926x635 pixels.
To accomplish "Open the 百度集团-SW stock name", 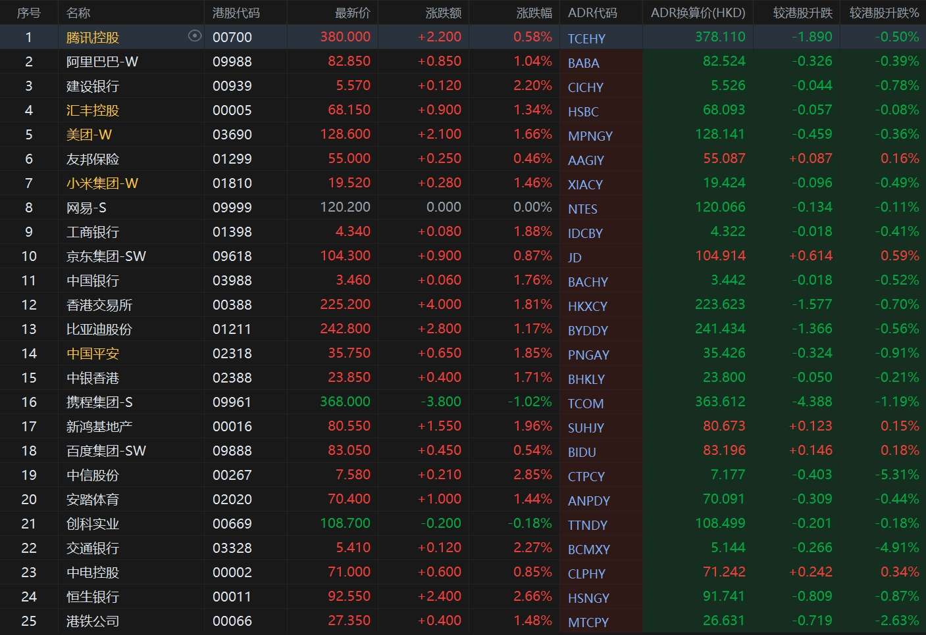I will pyautogui.click(x=106, y=451).
